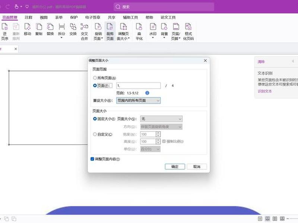Click the 识别文本 recognize text link
Viewport: 298px width, 223px height.
click(x=265, y=91)
